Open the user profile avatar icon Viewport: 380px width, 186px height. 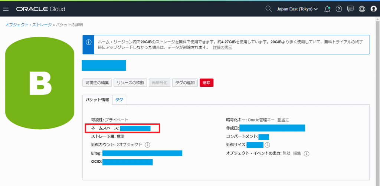point(373,9)
